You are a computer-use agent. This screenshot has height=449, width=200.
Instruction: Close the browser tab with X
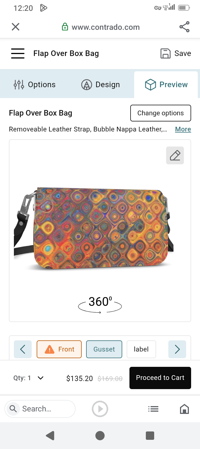[x=16, y=27]
